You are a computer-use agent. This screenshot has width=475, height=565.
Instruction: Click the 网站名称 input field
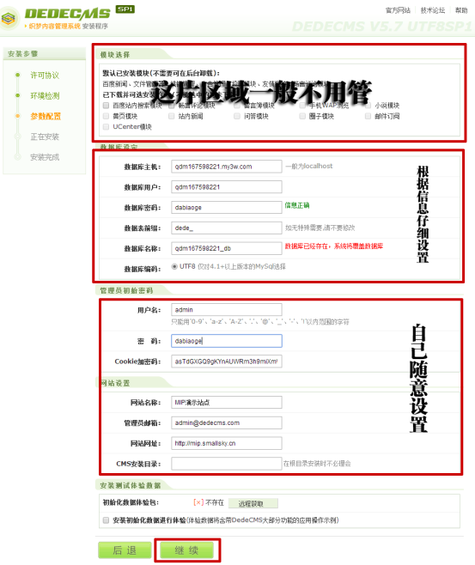[226, 403]
